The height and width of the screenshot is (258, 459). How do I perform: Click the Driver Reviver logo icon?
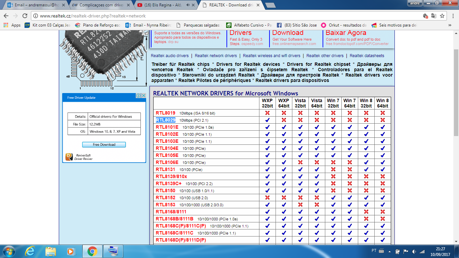tap(69, 157)
